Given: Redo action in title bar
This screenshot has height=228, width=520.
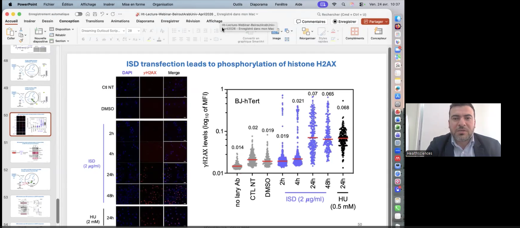Looking at the screenshot, I should pyautogui.click(x=112, y=14).
